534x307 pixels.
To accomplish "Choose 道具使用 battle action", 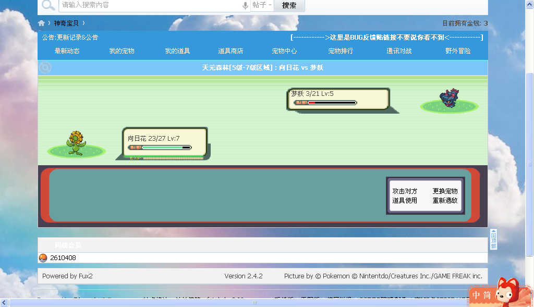I will [x=405, y=201].
